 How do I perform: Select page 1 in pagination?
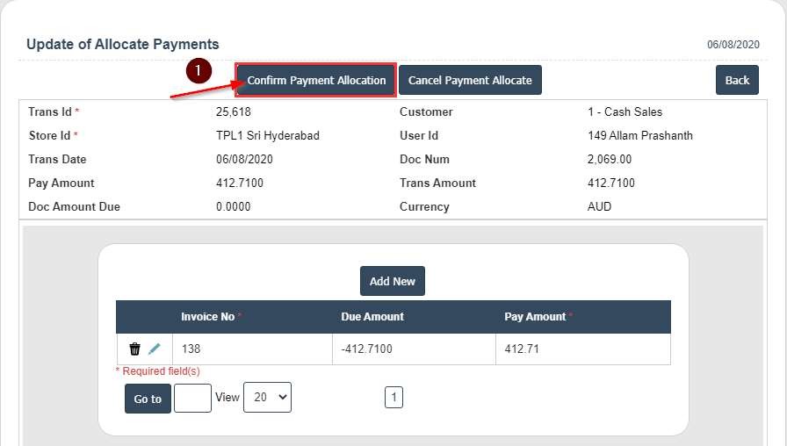coord(393,398)
